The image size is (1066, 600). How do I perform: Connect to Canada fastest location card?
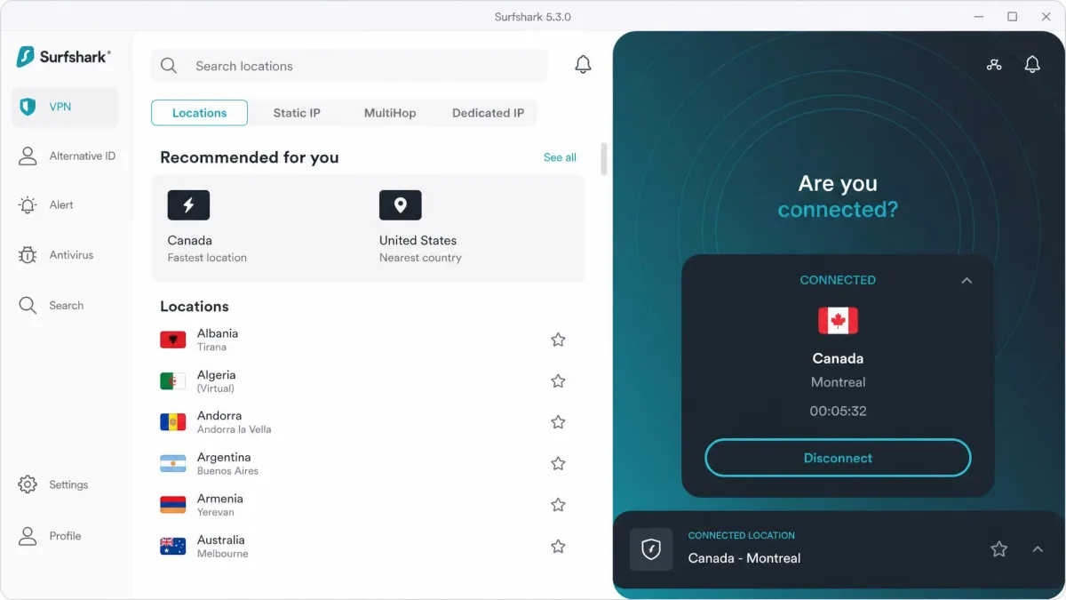pyautogui.click(x=258, y=228)
